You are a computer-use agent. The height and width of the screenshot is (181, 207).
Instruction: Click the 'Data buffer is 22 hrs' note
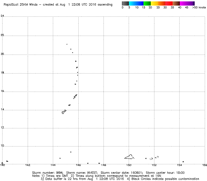(x=61, y=179)
